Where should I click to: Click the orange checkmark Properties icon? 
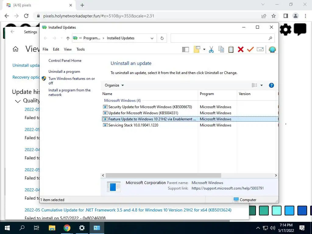click(x=250, y=49)
